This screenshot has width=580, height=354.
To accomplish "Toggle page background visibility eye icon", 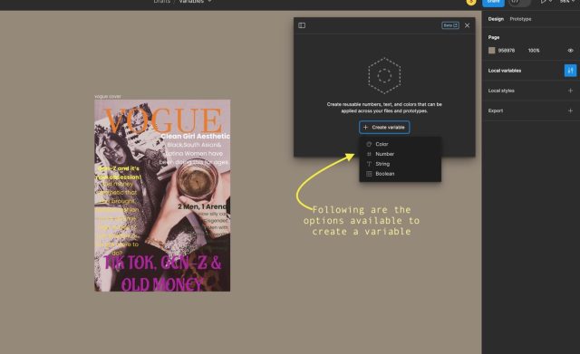I will click(x=570, y=51).
